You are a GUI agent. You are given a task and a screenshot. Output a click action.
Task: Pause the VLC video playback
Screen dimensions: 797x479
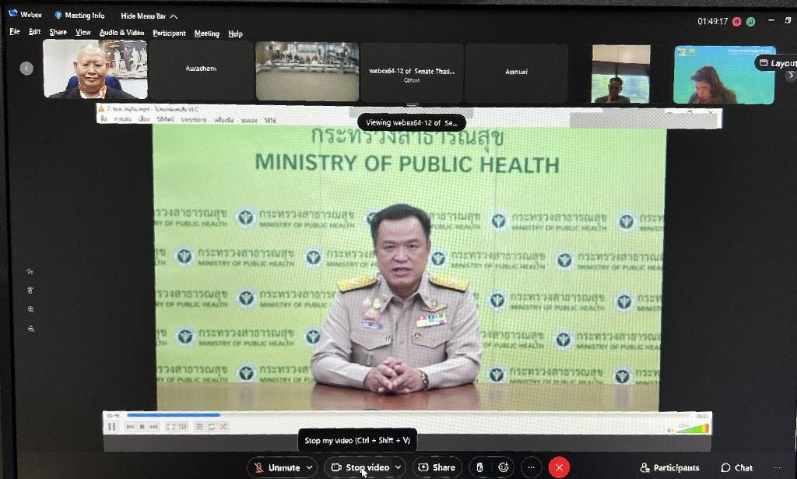point(112,427)
